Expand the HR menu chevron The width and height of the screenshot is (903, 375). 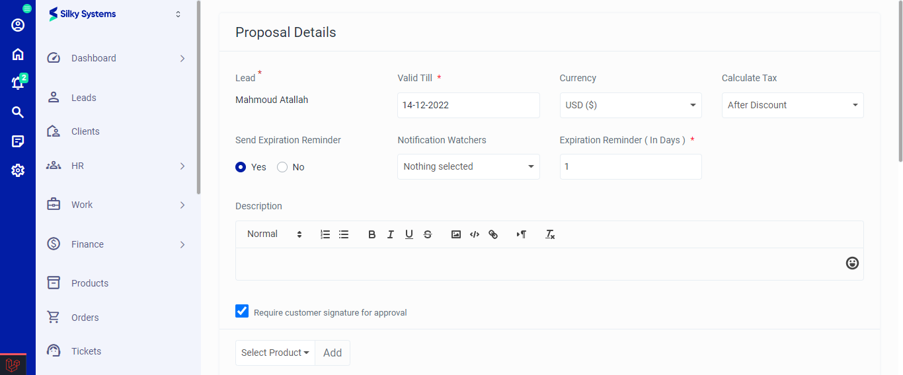[182, 166]
